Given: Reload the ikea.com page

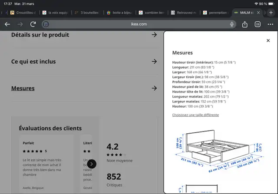Looking at the screenshot, I should [33, 24].
